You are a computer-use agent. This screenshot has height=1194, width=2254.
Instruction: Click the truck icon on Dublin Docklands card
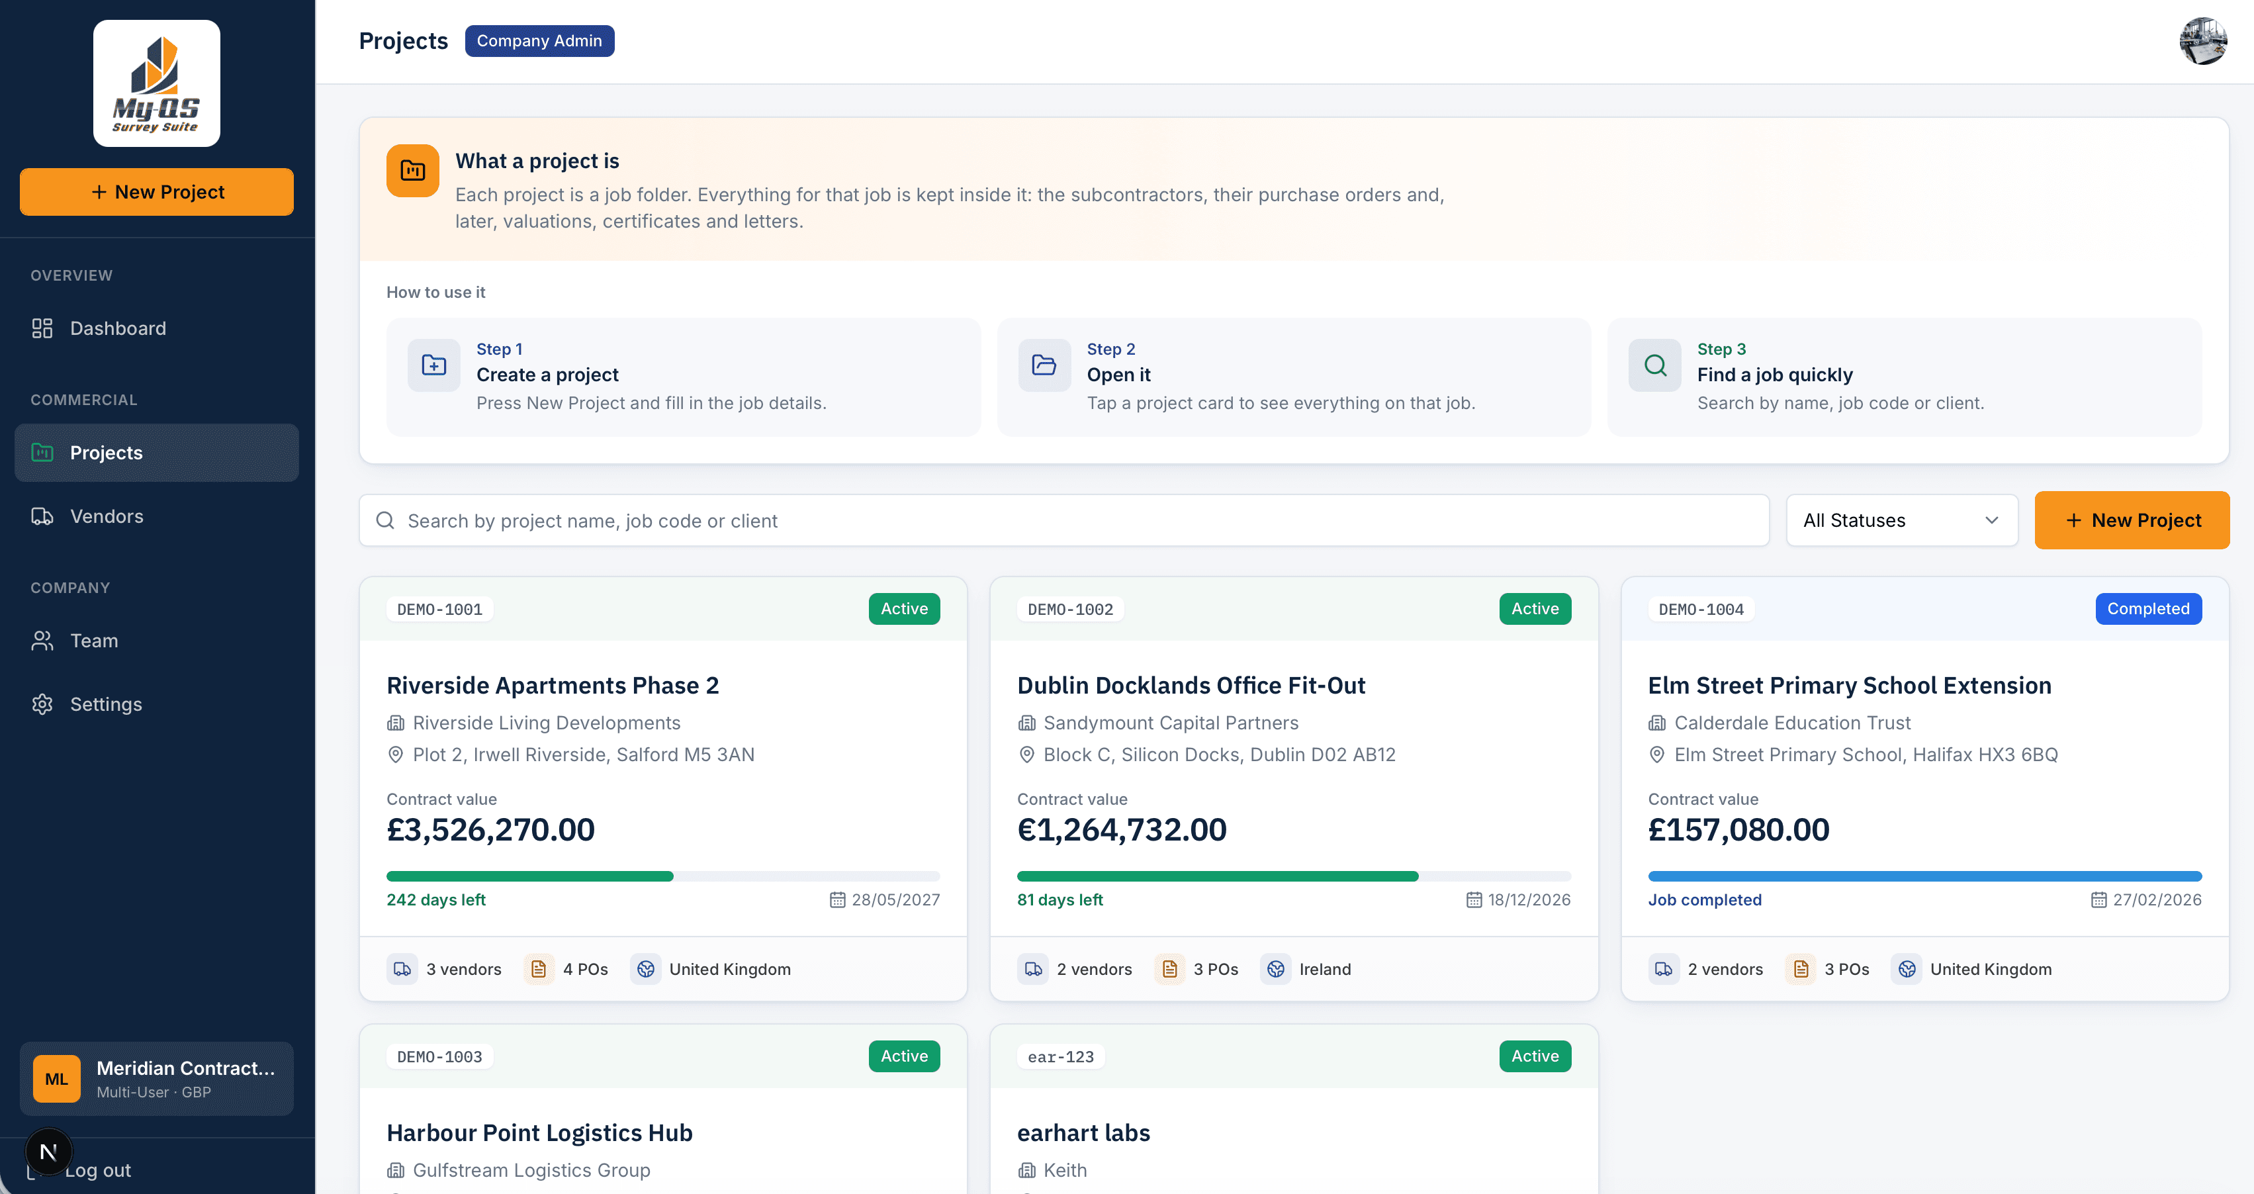1034,969
